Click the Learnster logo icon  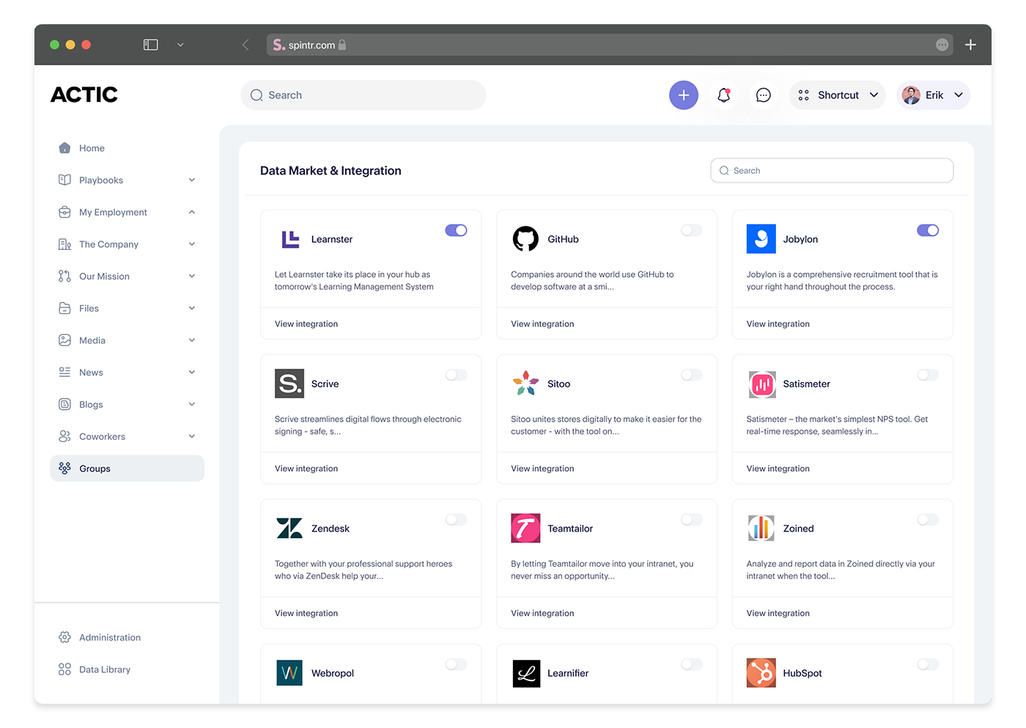290,239
